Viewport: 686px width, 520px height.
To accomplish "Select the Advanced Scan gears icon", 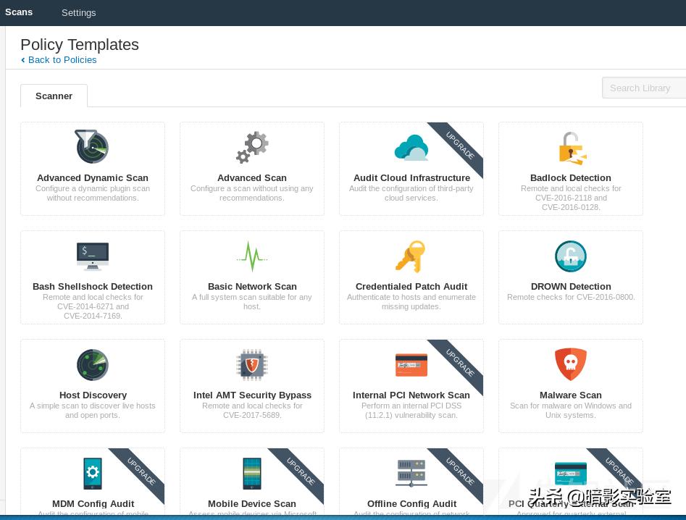I will coord(252,147).
